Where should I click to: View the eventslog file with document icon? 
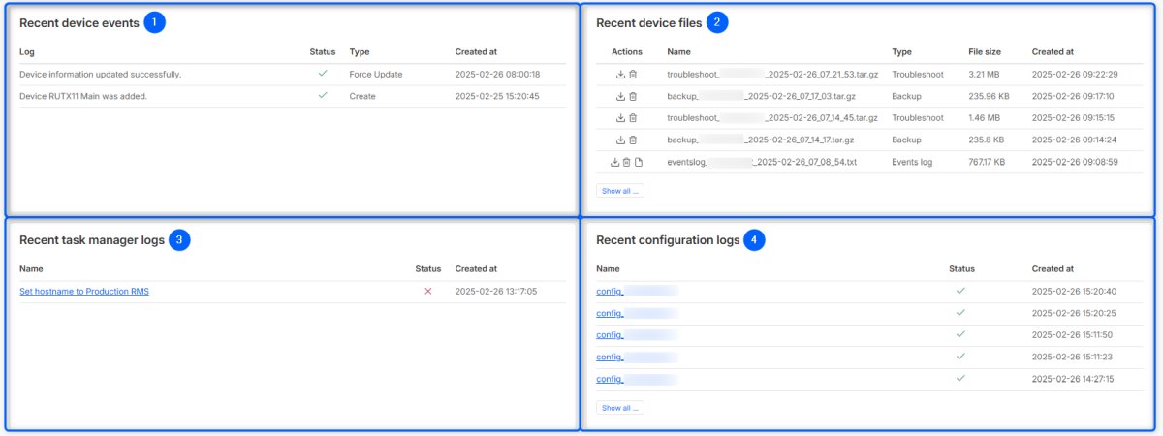pos(639,162)
